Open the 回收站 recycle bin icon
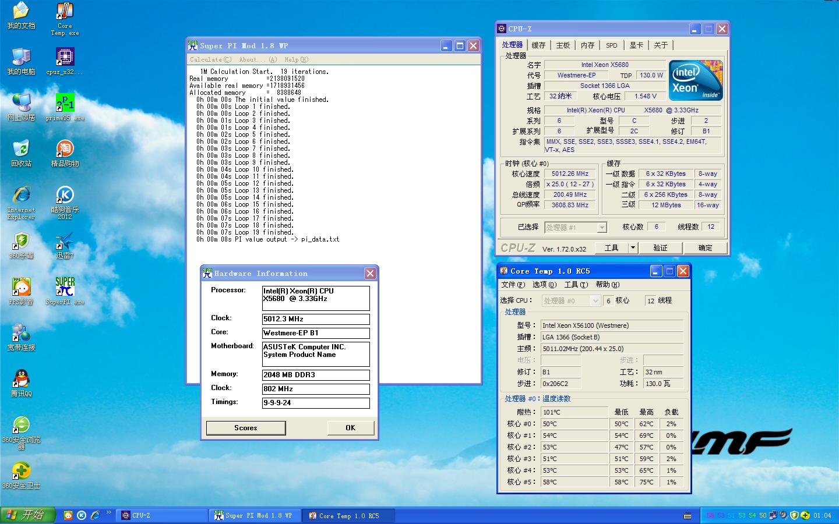Viewport: 839px width, 524px height. click(21, 153)
